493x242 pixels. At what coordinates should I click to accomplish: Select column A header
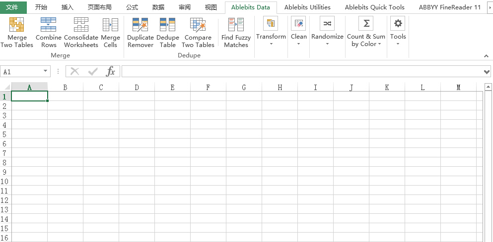[30, 87]
